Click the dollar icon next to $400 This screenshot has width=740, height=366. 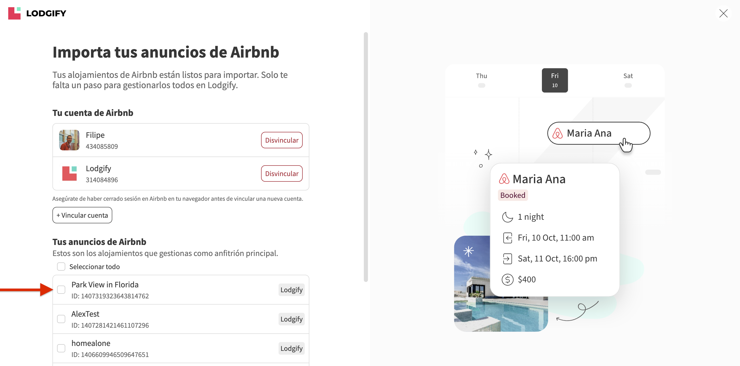[507, 279]
